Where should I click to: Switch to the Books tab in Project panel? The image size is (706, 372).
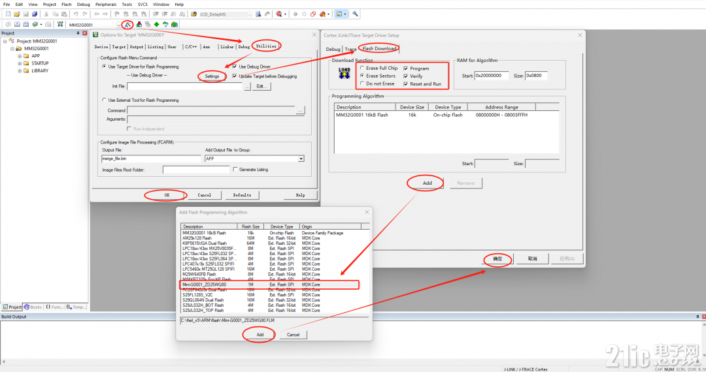tap(33, 307)
